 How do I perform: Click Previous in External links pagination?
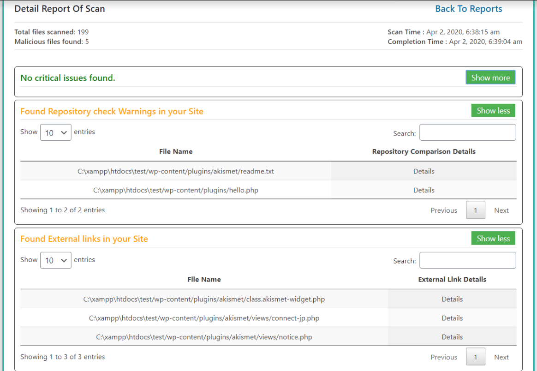pyautogui.click(x=444, y=357)
